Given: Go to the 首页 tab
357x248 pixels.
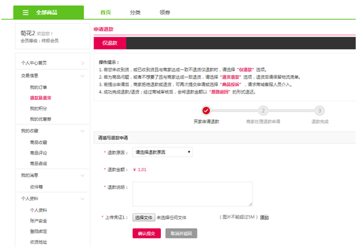Looking at the screenshot, I should click(105, 12).
